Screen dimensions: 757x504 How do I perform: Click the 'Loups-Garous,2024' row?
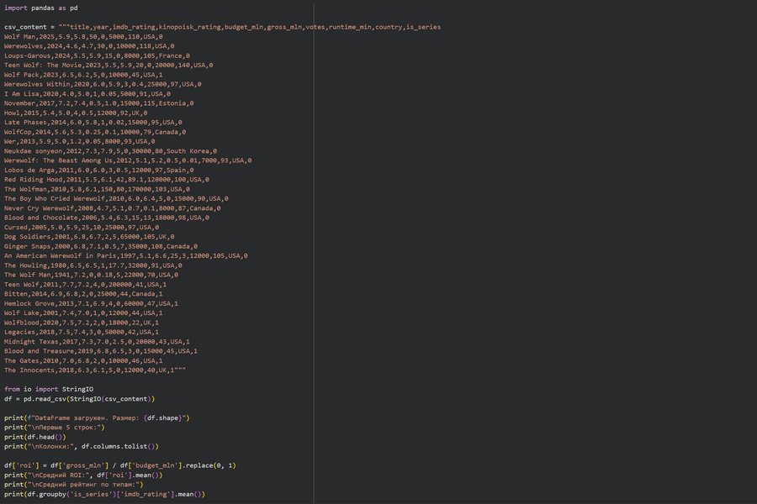(x=97, y=56)
